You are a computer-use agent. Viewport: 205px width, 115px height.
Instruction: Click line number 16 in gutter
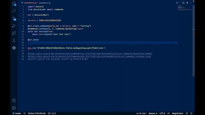[23, 48]
